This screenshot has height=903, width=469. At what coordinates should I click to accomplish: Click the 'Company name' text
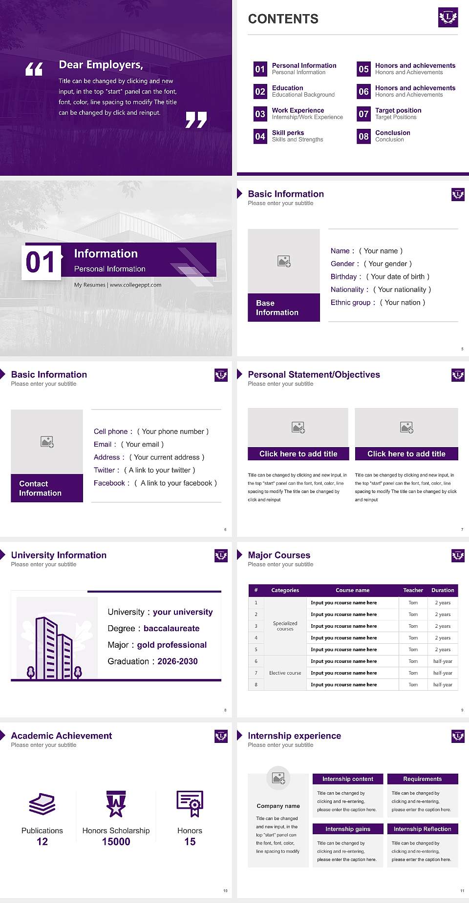(278, 806)
